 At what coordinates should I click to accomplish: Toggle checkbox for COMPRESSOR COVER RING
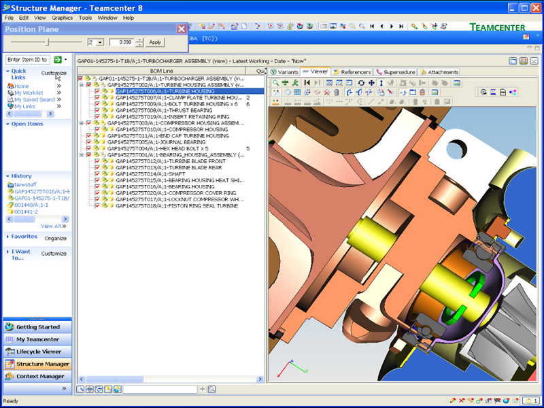coord(97,193)
